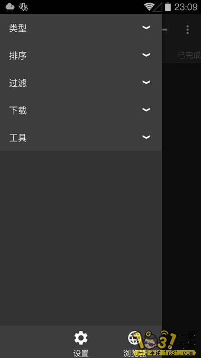Tap the minus icon beside overflow menu
This screenshot has width=201, height=358.
(165, 30)
